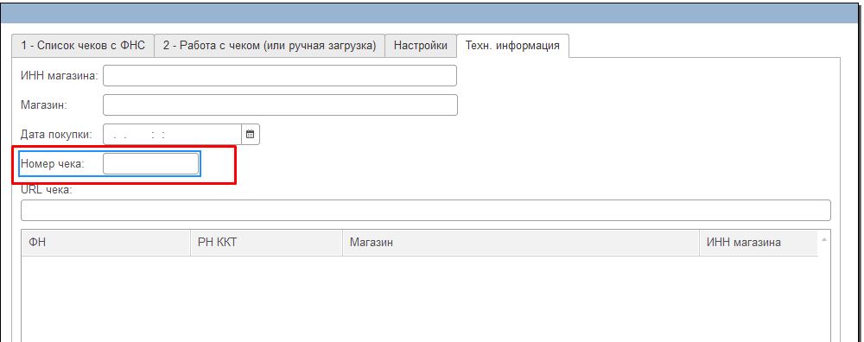This screenshot has width=864, height=342.
Task: Click the 'Магазин' table column header
Action: pos(521,243)
